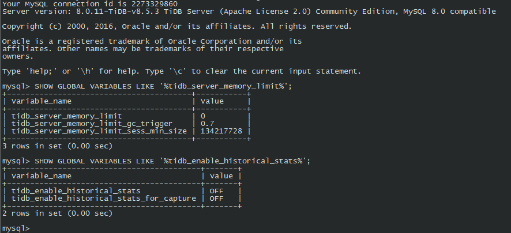Viewport: 511px width, 233px height.
Task: Click the "3 rows in set" result line
Action: click(x=57, y=146)
